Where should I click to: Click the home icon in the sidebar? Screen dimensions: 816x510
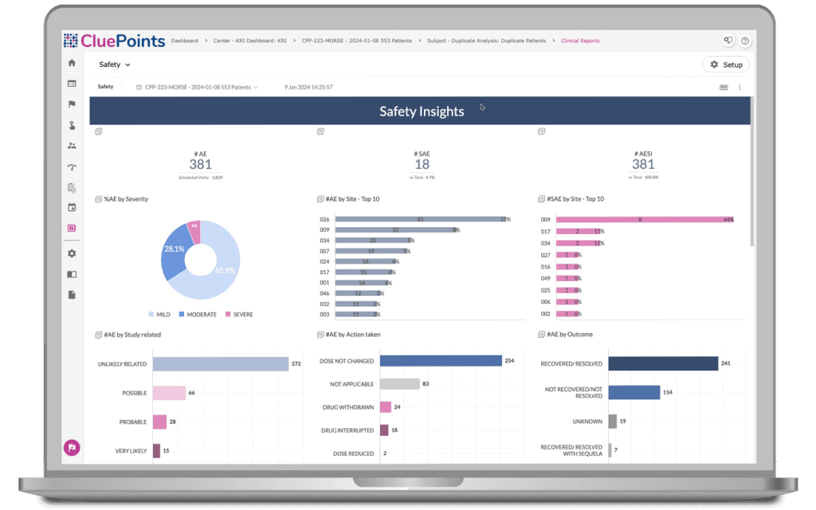click(71, 61)
